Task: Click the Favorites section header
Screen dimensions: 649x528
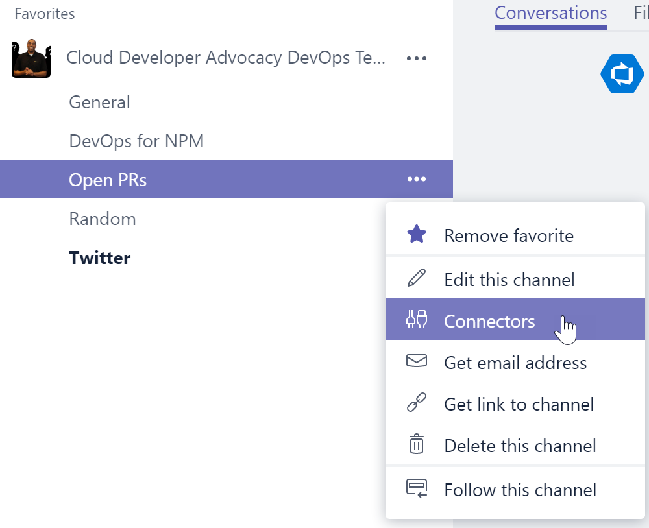Action: pos(45,13)
